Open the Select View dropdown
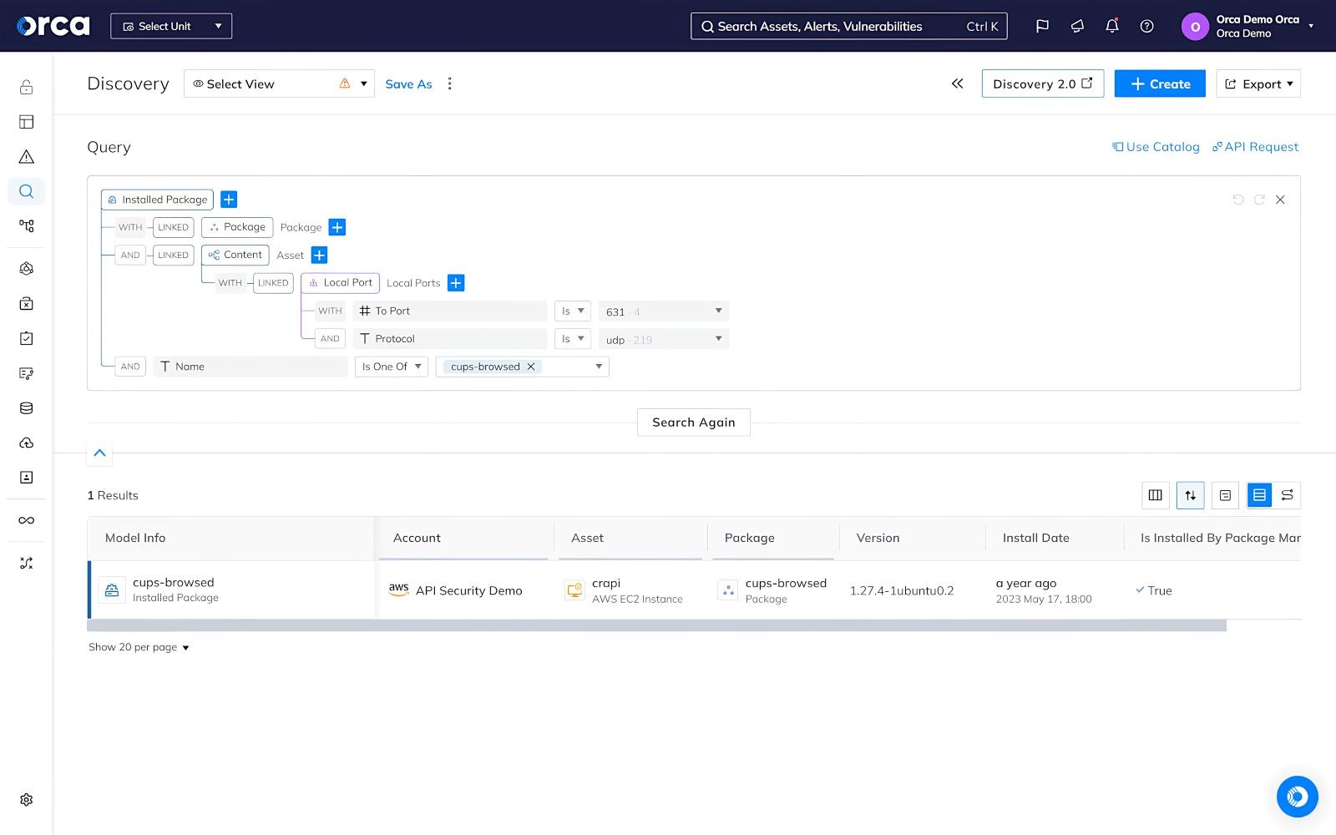 (279, 83)
